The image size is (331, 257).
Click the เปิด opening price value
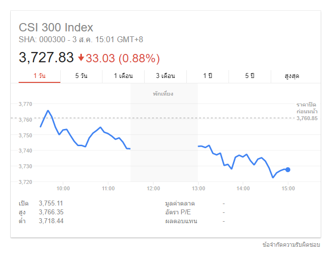(51, 203)
